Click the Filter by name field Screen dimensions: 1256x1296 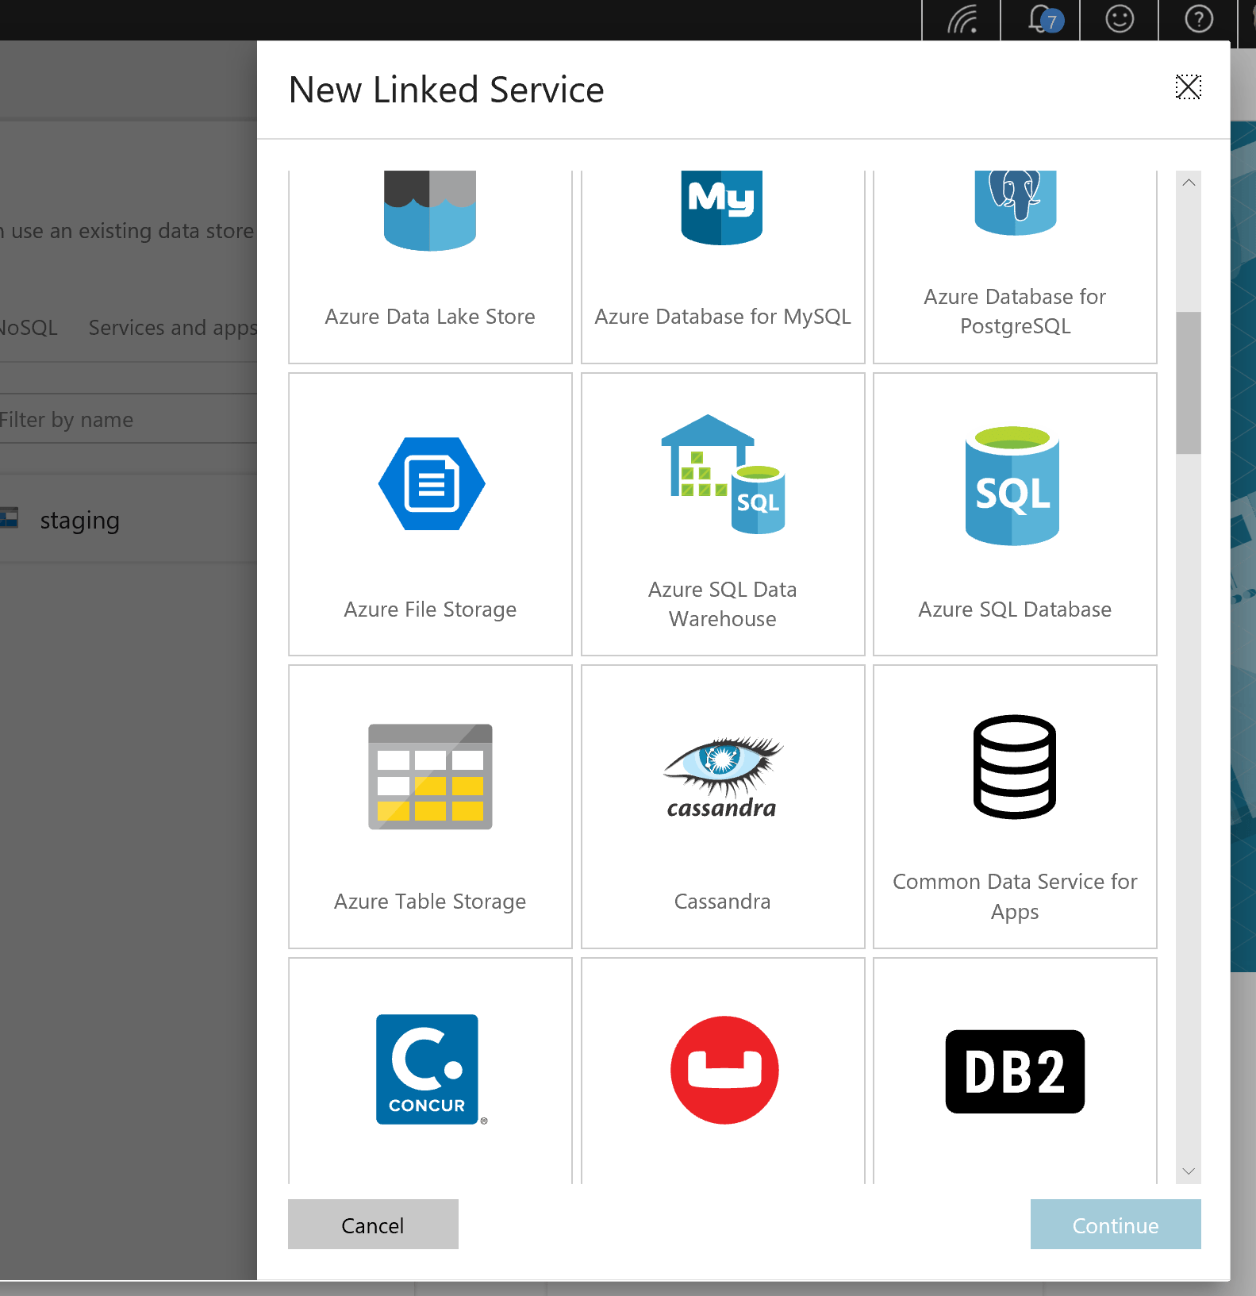[x=129, y=419]
